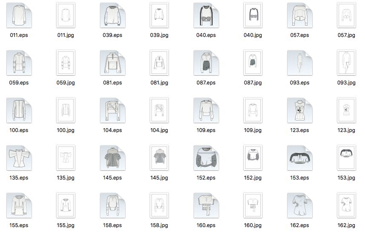Select the 109.jpg thumbnail
365x236 pixels.
(x=253, y=110)
